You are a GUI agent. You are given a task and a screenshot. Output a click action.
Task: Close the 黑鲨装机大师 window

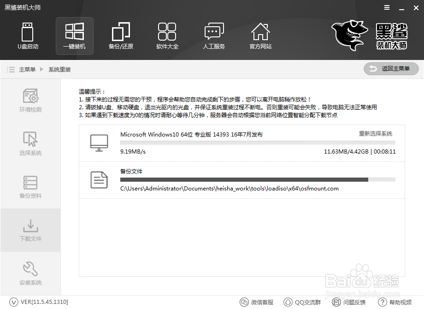[416, 8]
